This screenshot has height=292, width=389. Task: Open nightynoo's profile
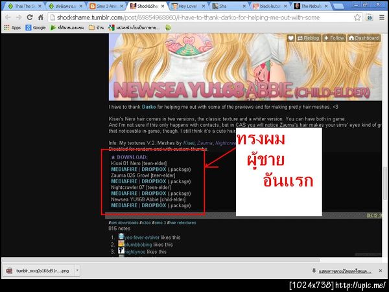[x=135, y=252]
